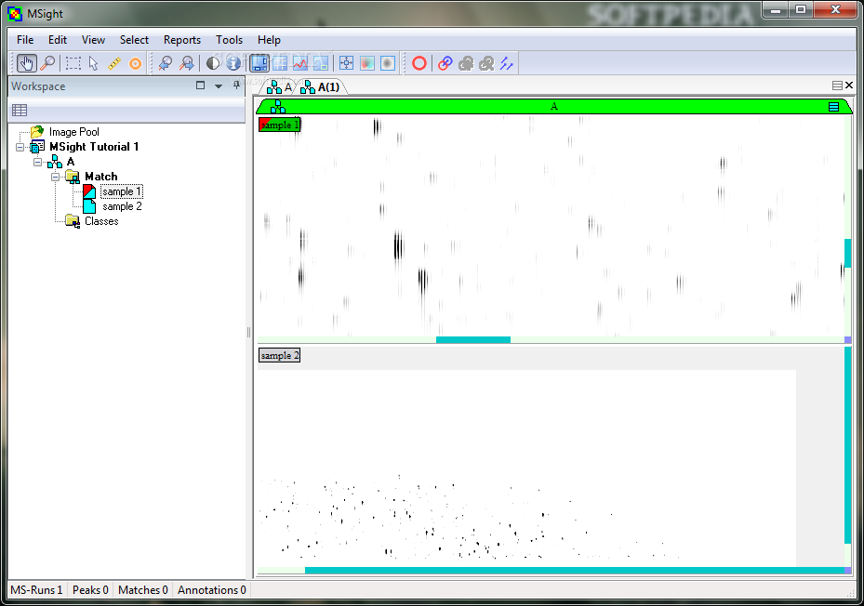
Task: Click the workspace table grid icon
Action: 20,111
